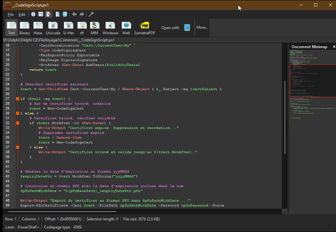Viewport: 336px width, 232px height.
Task: Close the Document Minimap panel
Action: tap(334, 47)
